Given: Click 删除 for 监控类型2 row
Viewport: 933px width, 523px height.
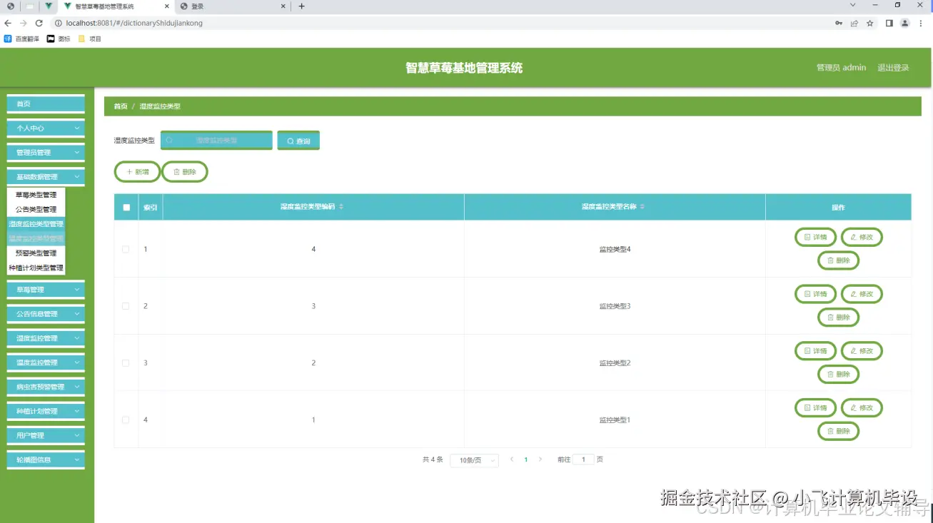Looking at the screenshot, I should (x=838, y=374).
